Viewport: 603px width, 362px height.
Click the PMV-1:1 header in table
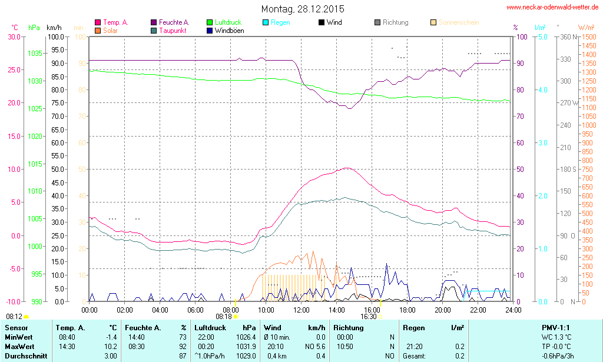[x=555, y=327]
